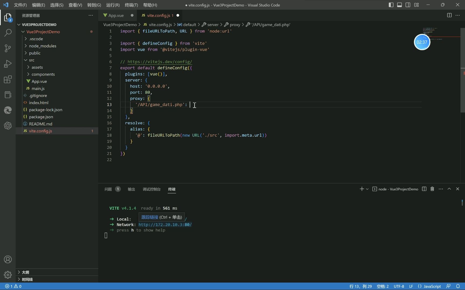Change indentation setting 空格: 2
465x290 pixels.
point(383,286)
